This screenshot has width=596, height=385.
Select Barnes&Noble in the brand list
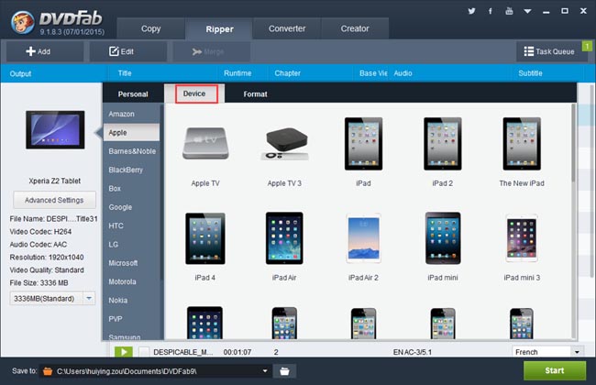pyautogui.click(x=131, y=151)
